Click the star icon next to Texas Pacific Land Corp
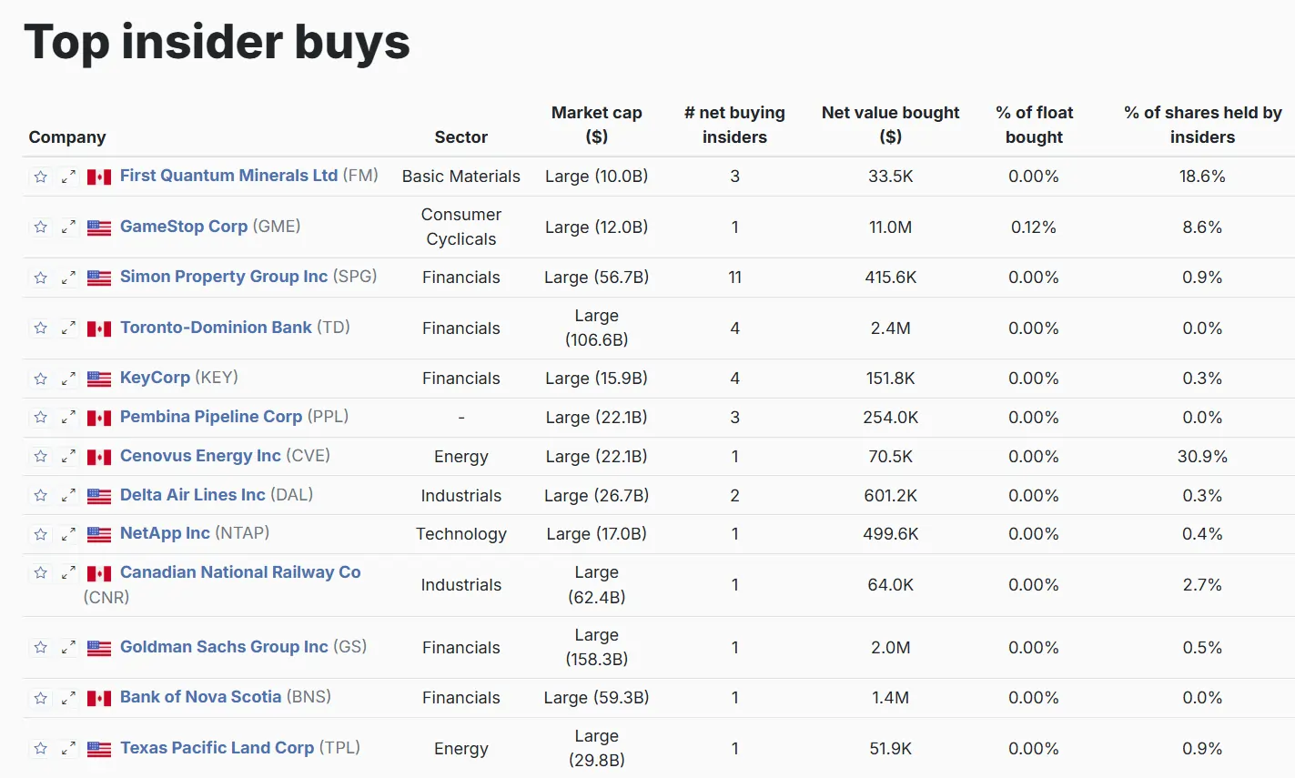This screenshot has height=778, width=1295. tap(40, 748)
